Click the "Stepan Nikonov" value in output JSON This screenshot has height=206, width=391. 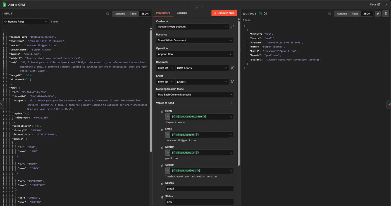pyautogui.click(x=273, y=47)
